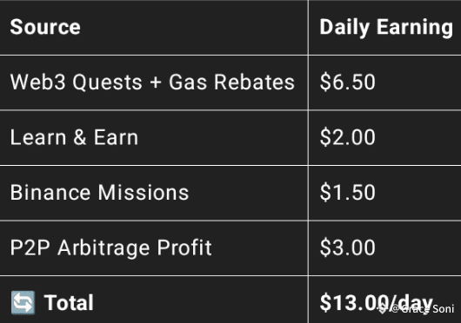Click the word Quests in first row
The width and height of the screenshot is (461, 323).
(108, 82)
